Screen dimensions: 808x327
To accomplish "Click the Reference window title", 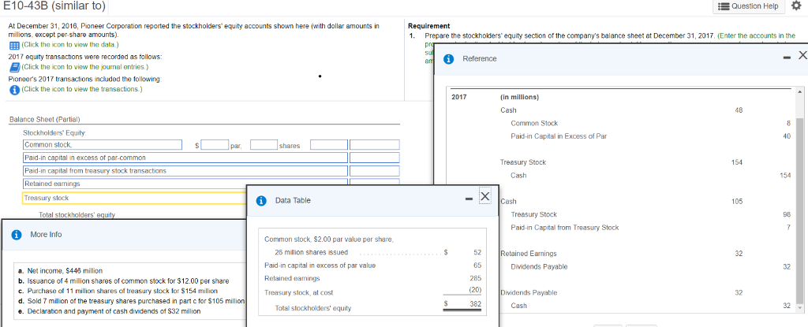I will [x=479, y=59].
